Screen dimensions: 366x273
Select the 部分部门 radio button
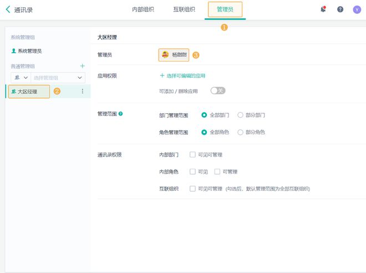pyautogui.click(x=241, y=115)
